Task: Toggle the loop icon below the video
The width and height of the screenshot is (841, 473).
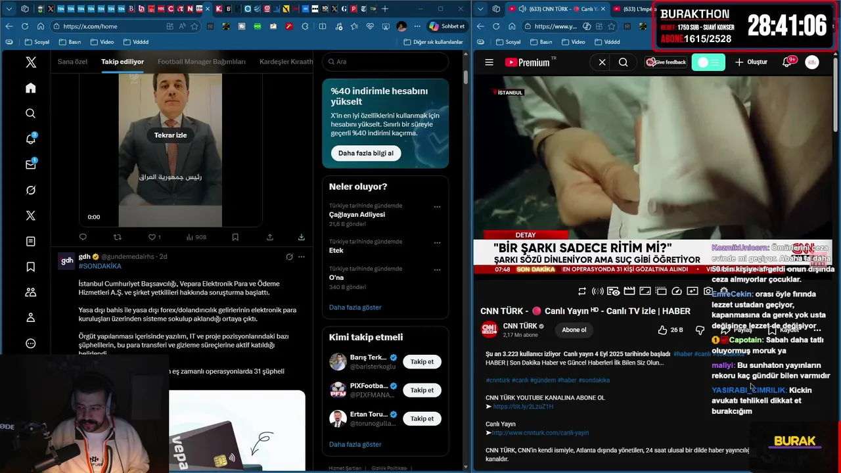Action: pos(582,291)
